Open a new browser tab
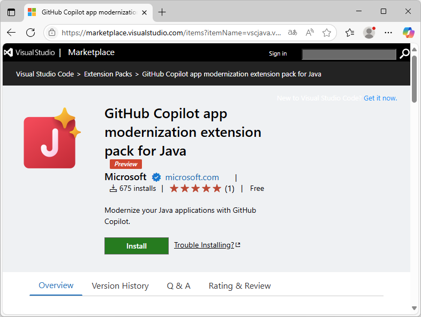Image resolution: width=421 pixels, height=317 pixels. click(x=162, y=12)
